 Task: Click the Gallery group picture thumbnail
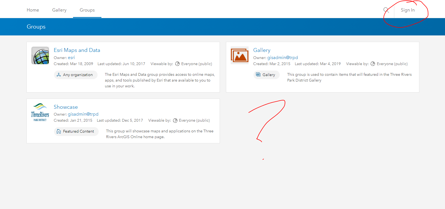[240, 55]
